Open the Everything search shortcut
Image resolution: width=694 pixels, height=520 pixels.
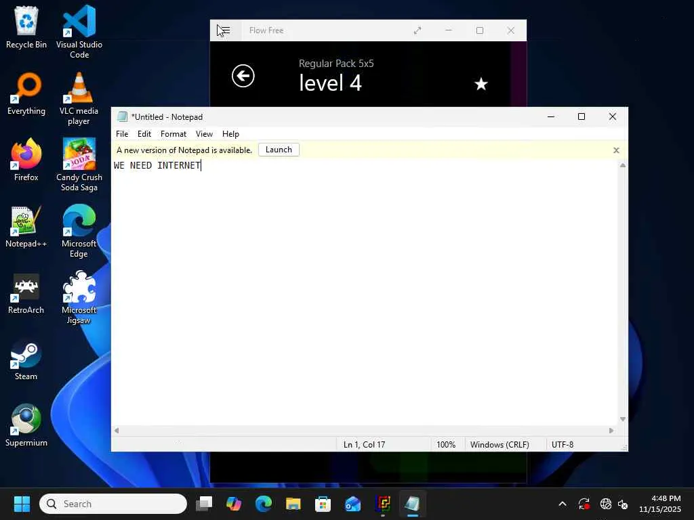coord(26,93)
